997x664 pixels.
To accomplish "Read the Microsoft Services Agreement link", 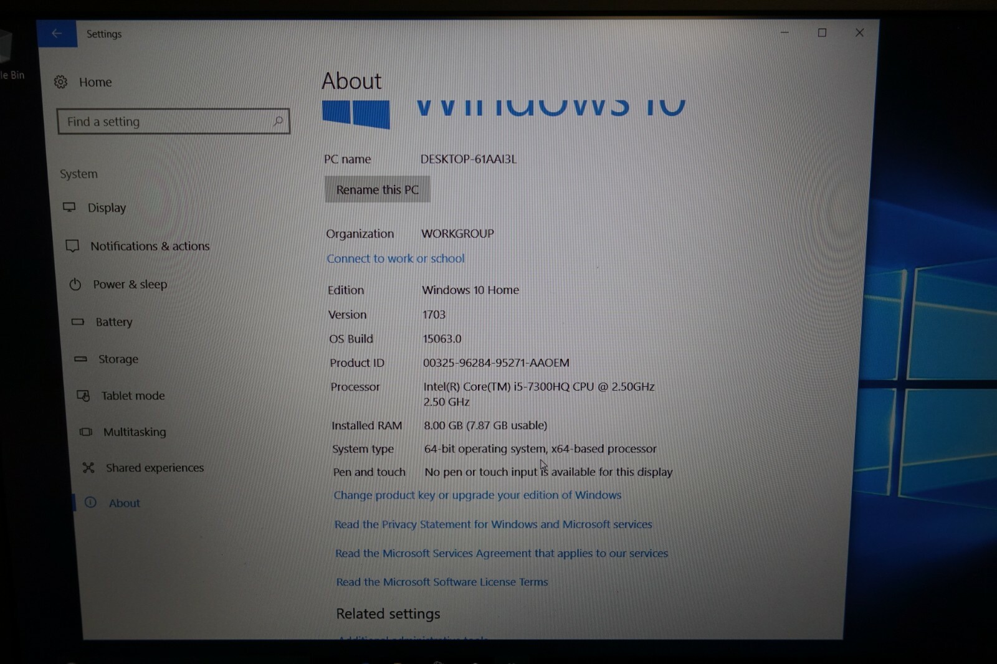I will pos(501,553).
